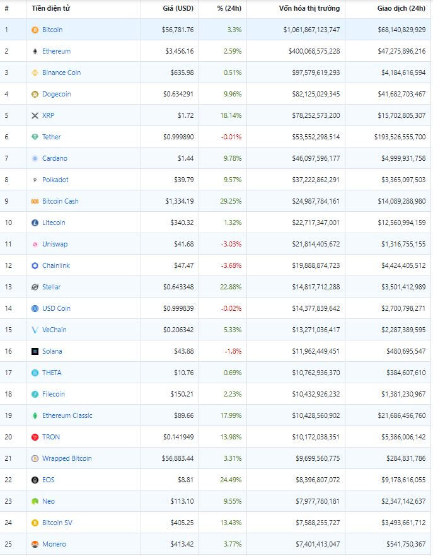The height and width of the screenshot is (556, 433).
Task: Click the Dogecoin logo icon
Action: pyautogui.click(x=35, y=94)
